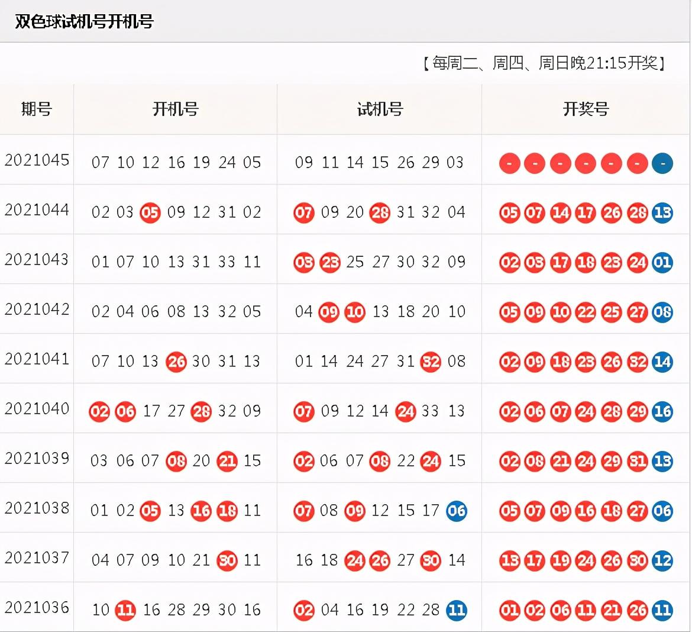Click blue ball 13 in 2021044 开奖号

(x=662, y=213)
